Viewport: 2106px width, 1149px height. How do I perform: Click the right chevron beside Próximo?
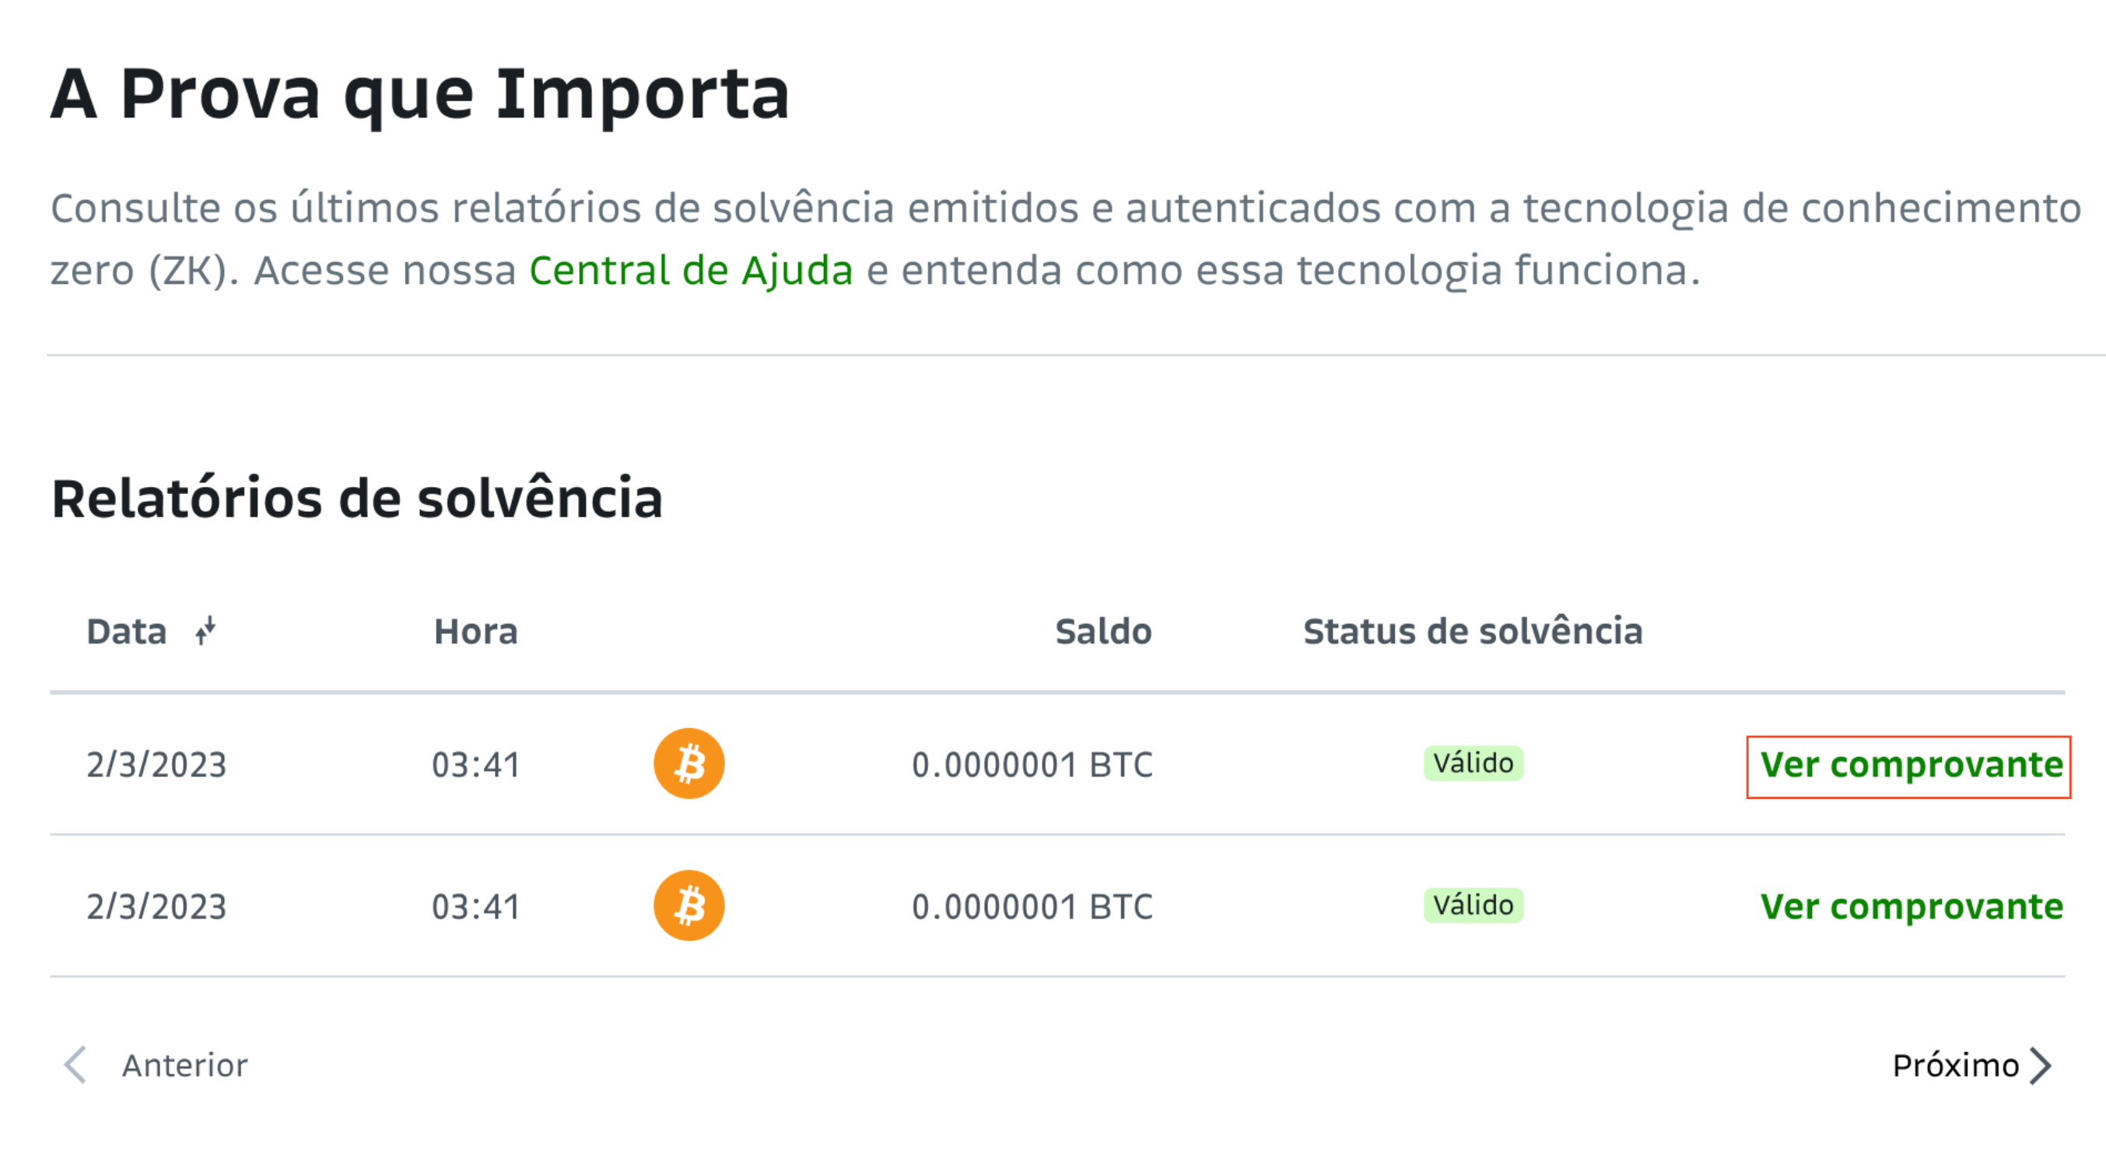pos(2041,1065)
